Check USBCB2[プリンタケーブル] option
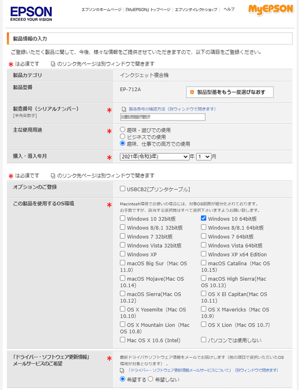299x390 pixels. (122, 189)
